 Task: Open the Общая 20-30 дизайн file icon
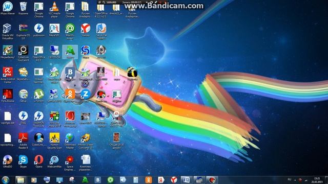click(116, 141)
